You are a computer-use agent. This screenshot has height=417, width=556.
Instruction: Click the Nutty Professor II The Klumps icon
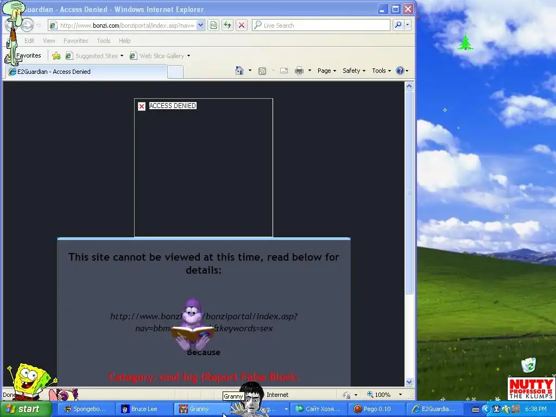pos(531,389)
